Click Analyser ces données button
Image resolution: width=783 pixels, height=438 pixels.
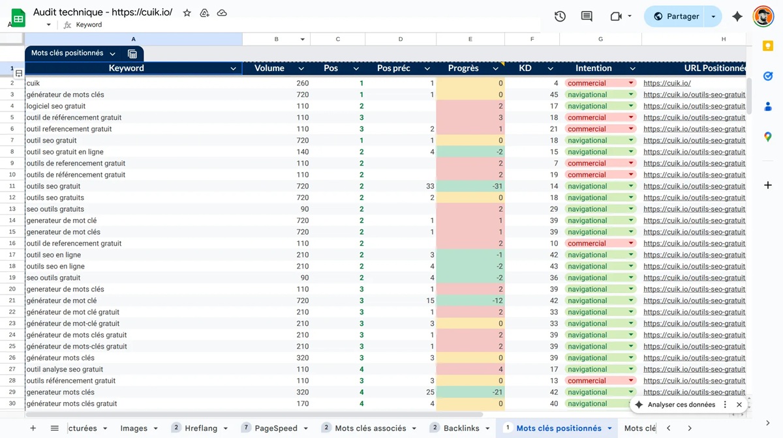pos(675,405)
